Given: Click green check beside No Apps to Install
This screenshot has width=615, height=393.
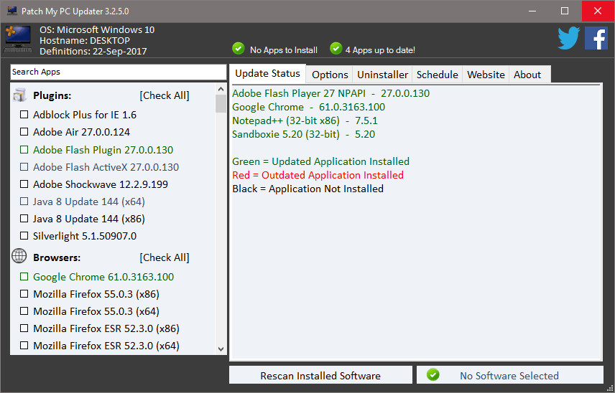Looking at the screenshot, I should pyautogui.click(x=238, y=49).
